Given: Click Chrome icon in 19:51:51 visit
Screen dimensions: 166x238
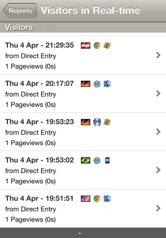Looking at the screenshot, I should (x=97, y=199).
